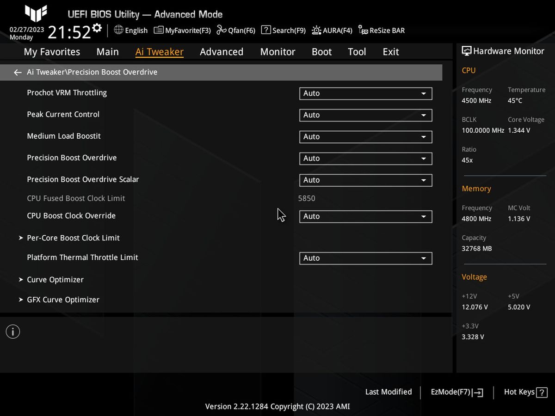Click the CPU Fused Boost Clock Limit label

pos(76,198)
